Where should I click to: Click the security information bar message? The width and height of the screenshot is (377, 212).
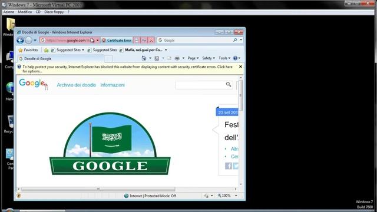click(x=127, y=69)
